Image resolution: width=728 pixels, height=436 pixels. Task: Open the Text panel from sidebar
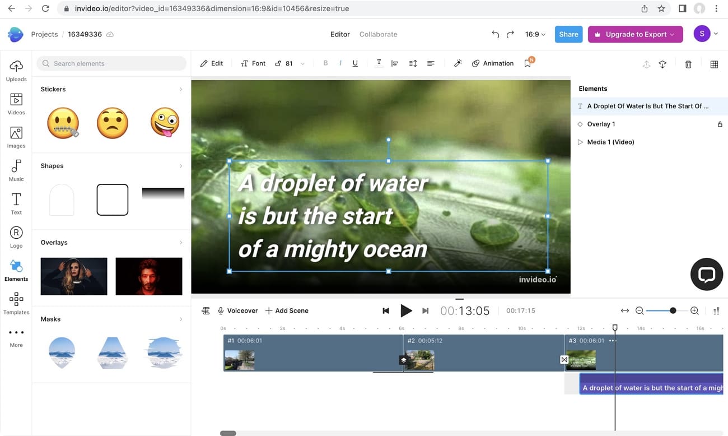(16, 202)
